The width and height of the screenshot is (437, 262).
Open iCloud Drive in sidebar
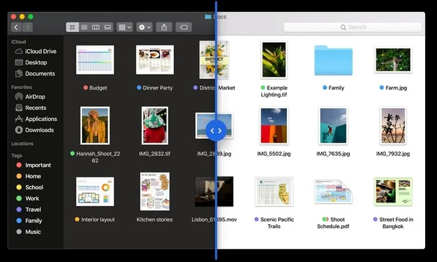tap(36, 51)
